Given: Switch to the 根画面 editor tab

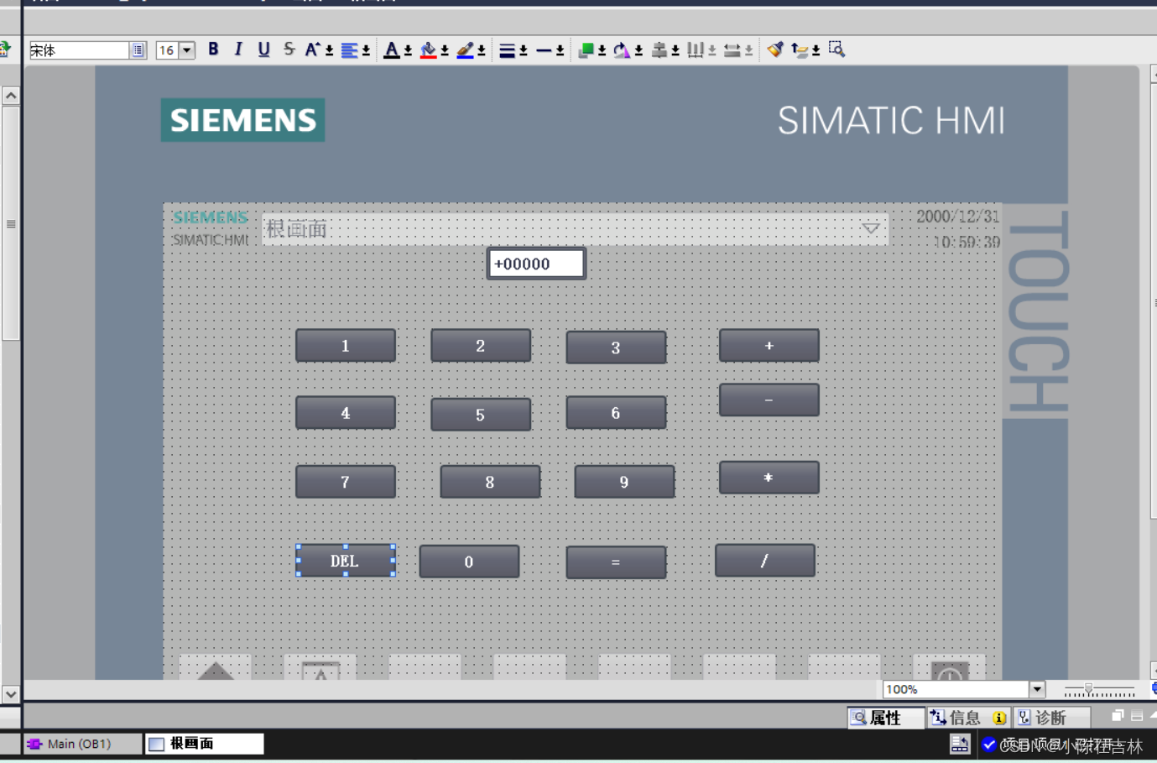Looking at the screenshot, I should pos(205,744).
